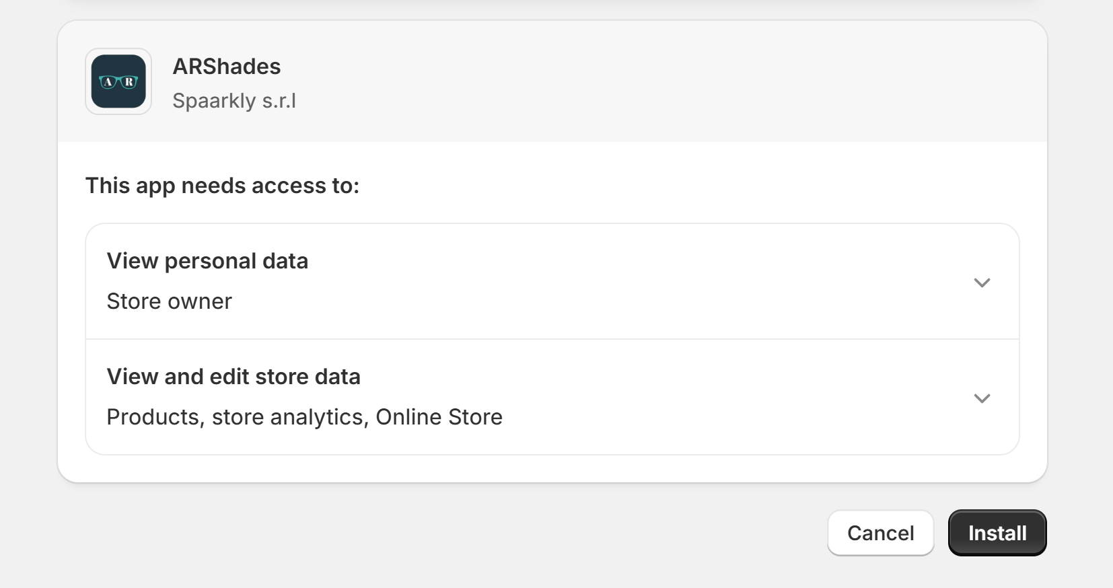Select the AR glasses icon in the header
1113x588 pixels.
pos(118,81)
